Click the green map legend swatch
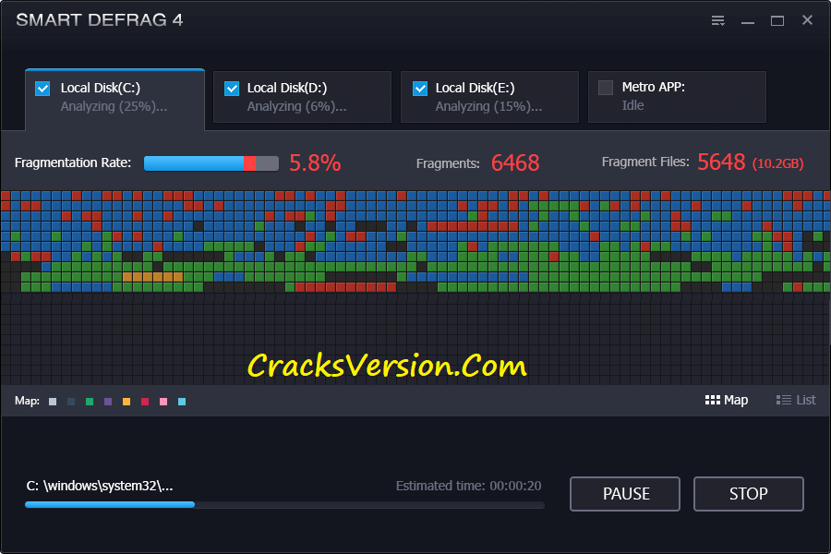Viewport: 831px width, 554px height. tap(90, 402)
